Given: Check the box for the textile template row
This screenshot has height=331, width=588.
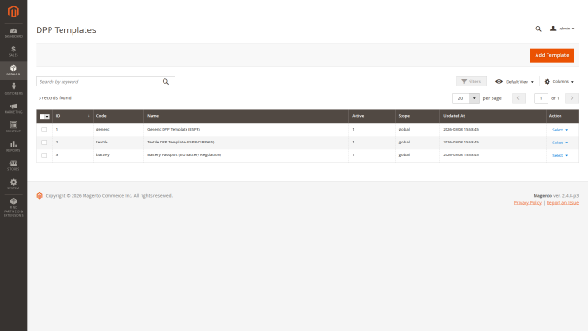Looking at the screenshot, I should pos(44,143).
